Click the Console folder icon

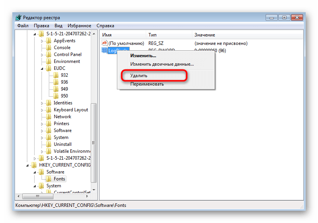click(49, 48)
